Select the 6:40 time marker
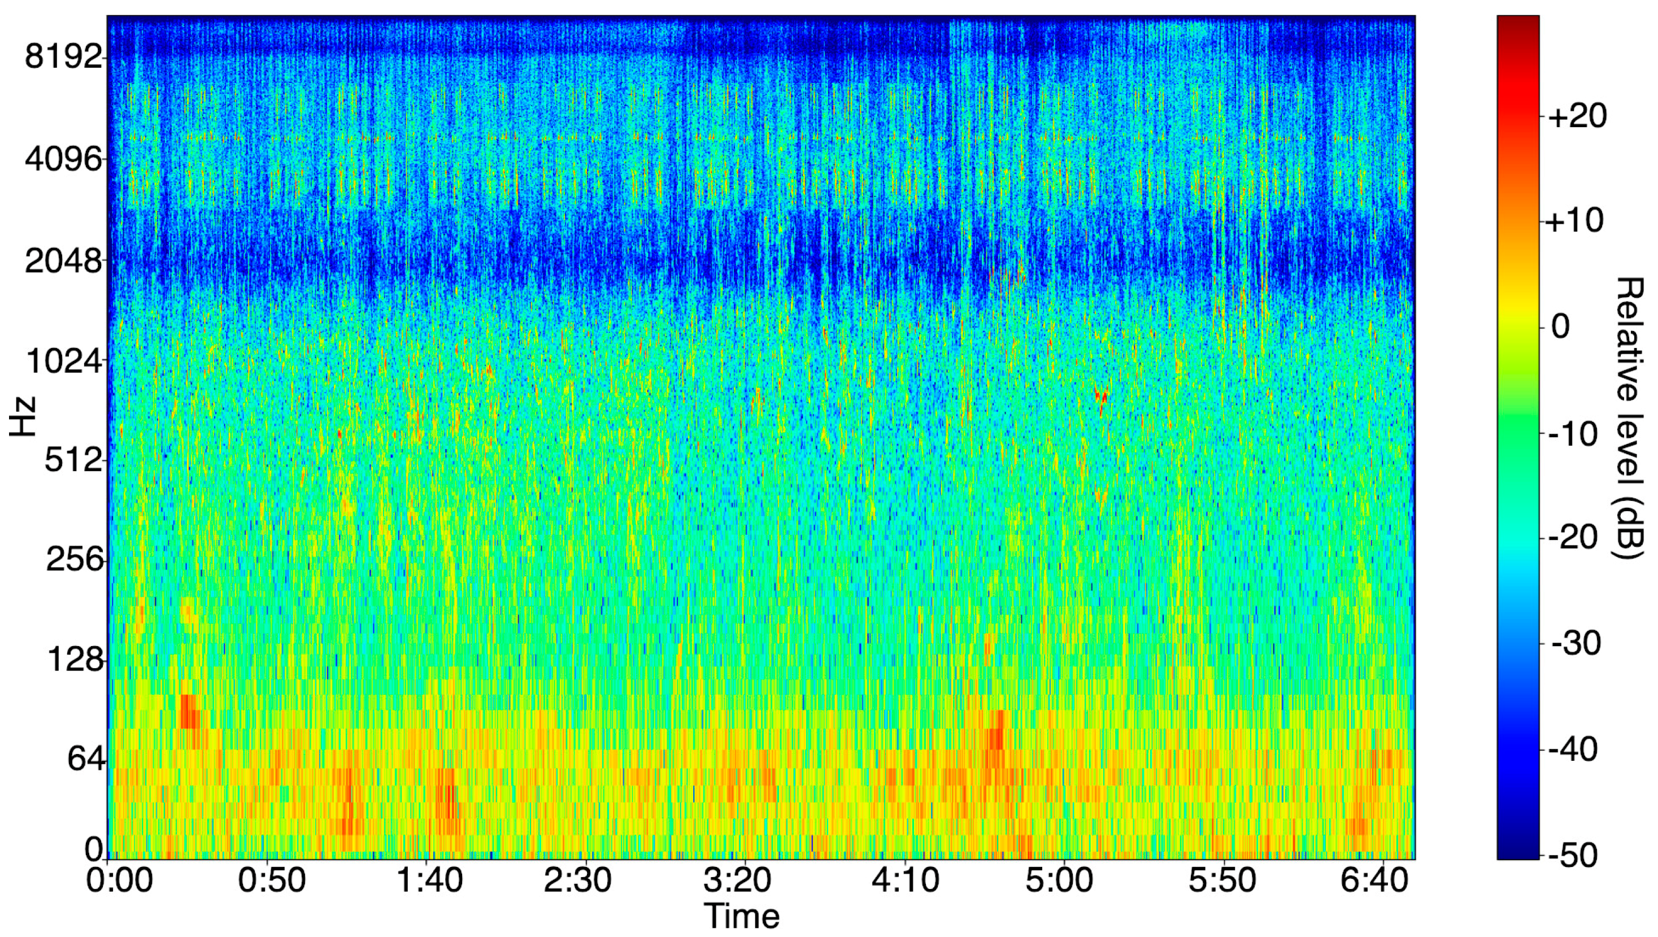Screen dimensions: 1658x937 click(x=1374, y=881)
